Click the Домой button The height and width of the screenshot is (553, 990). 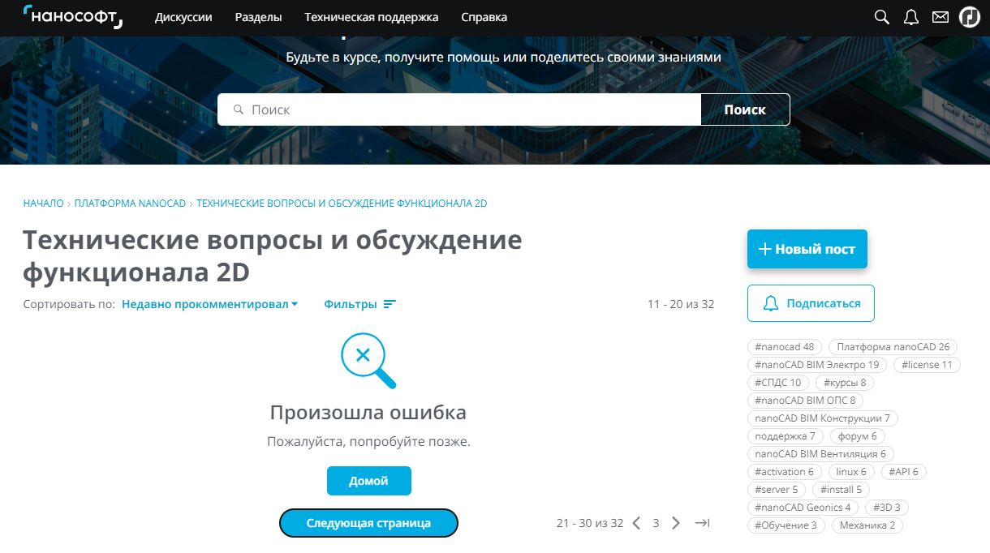(x=369, y=481)
